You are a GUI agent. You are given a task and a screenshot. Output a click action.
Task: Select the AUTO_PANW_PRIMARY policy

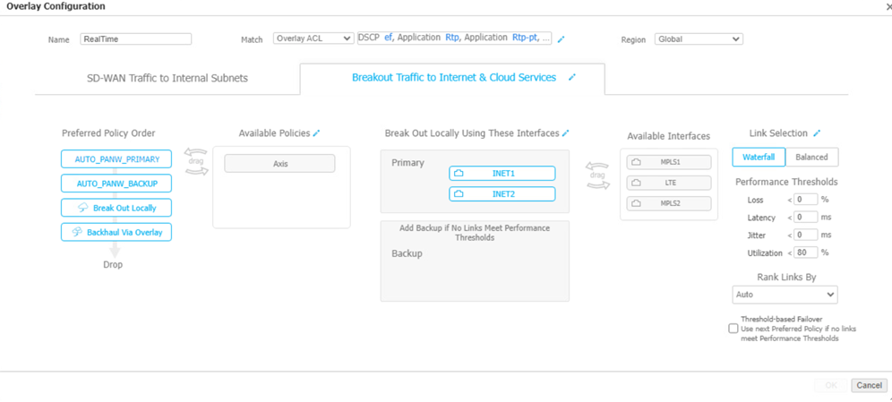(x=116, y=159)
